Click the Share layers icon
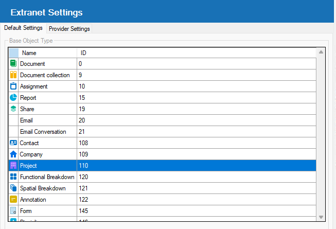336x229 pixels. pyautogui.click(x=13, y=109)
